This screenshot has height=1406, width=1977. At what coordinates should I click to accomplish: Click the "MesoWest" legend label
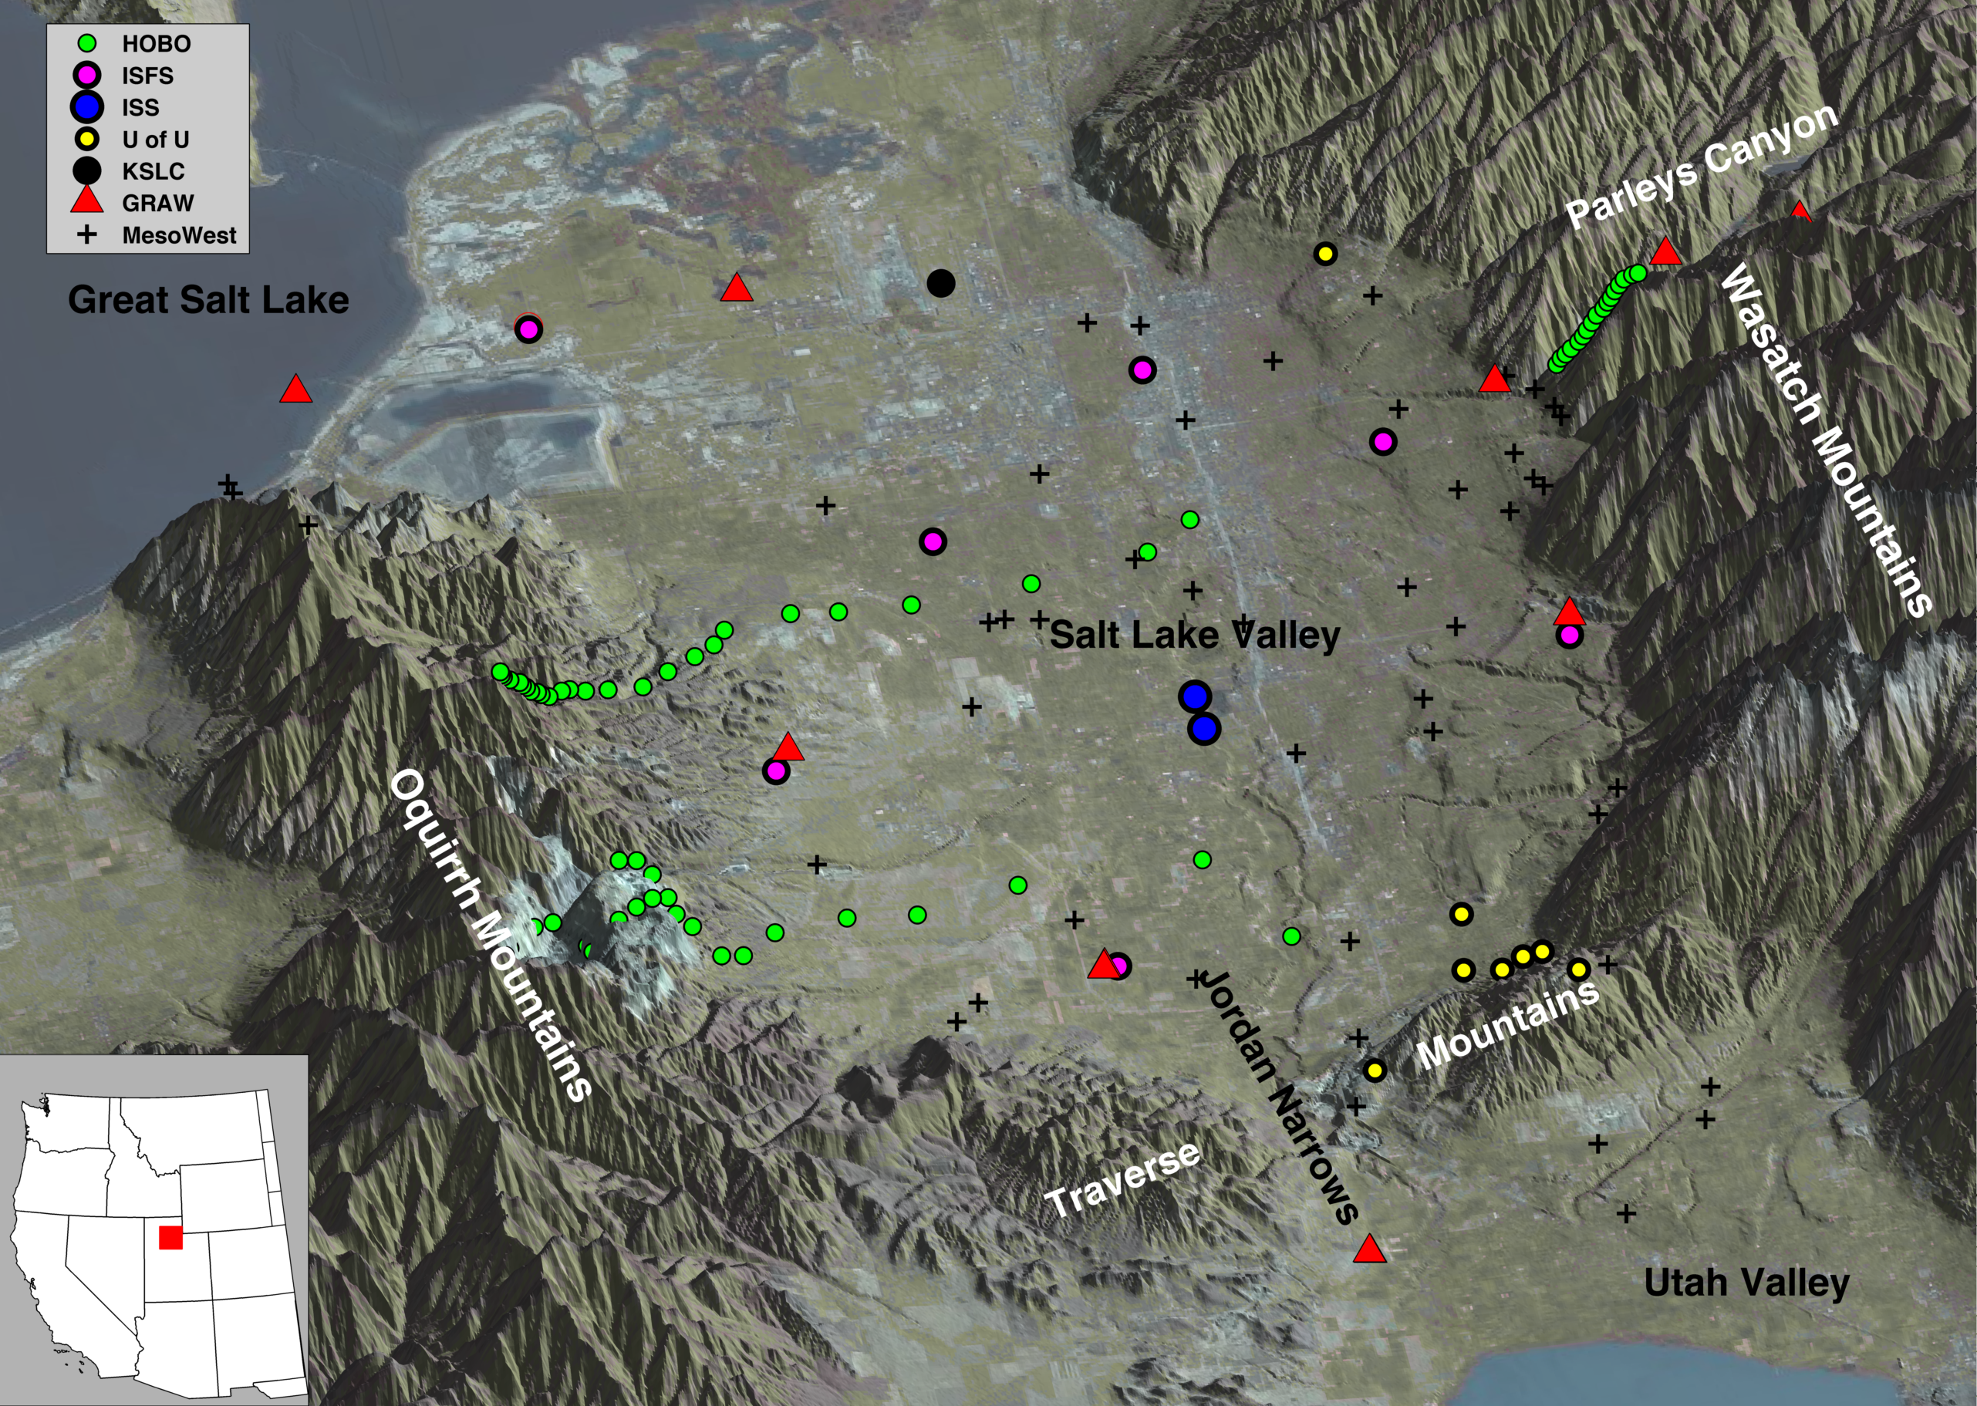click(179, 235)
